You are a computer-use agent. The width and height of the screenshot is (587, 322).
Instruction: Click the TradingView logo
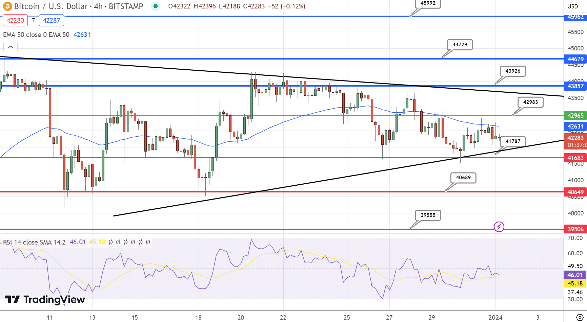45,300
